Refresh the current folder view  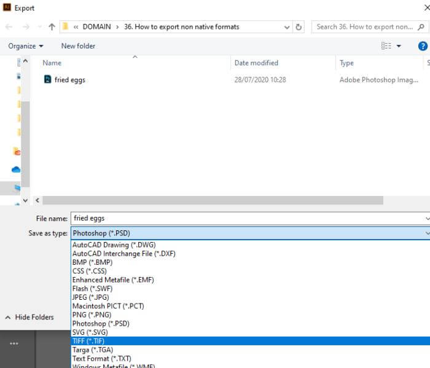299,27
